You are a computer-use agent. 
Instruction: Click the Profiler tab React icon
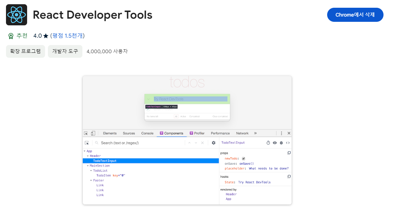[191, 133]
